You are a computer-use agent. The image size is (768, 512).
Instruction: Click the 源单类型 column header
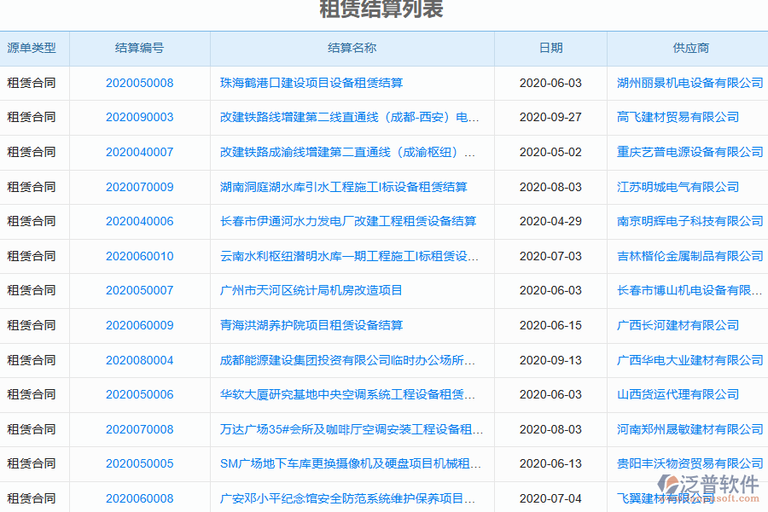34,49
